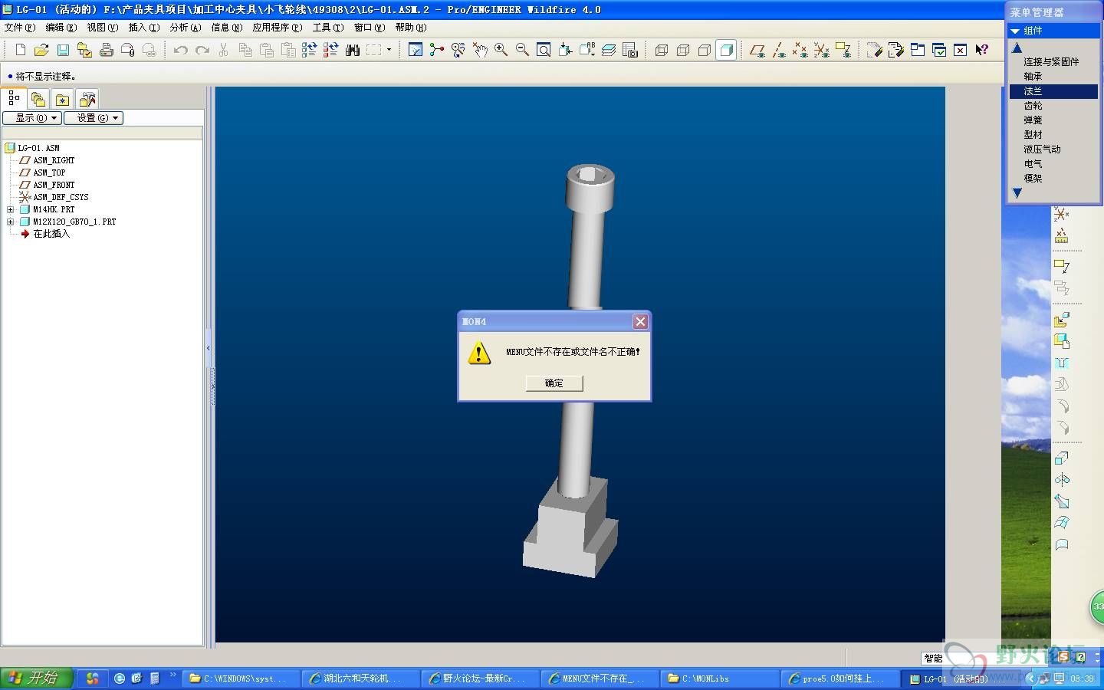Close the MON4 warning dialog
Viewport: 1104px width, 690px height.
640,321
